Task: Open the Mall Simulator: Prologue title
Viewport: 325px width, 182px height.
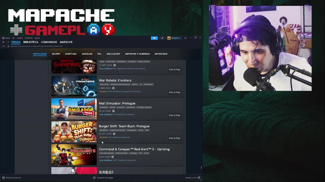Action: 117,103
